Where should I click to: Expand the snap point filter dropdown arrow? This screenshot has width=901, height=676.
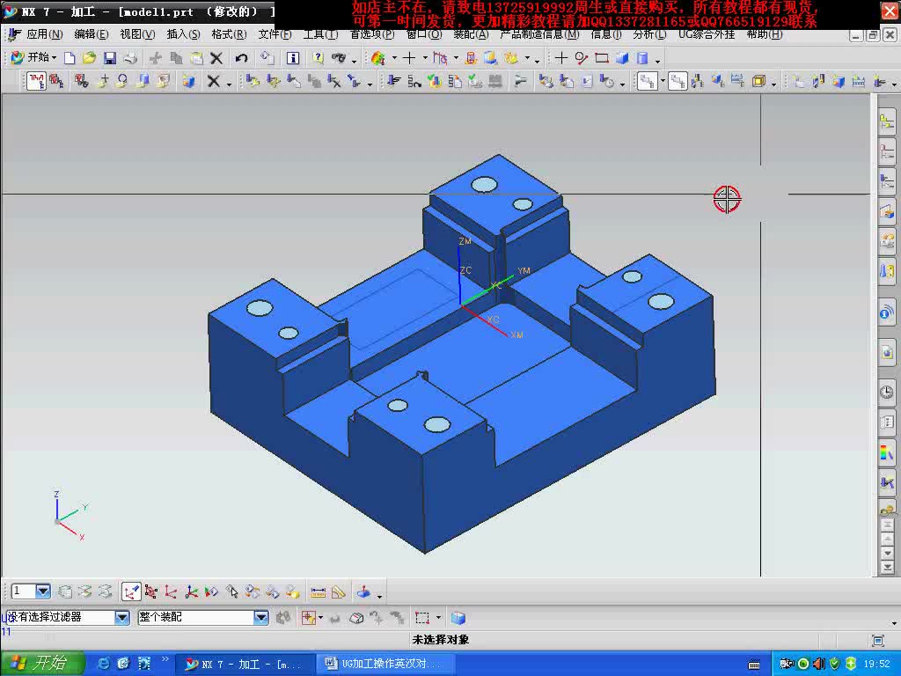click(320, 618)
